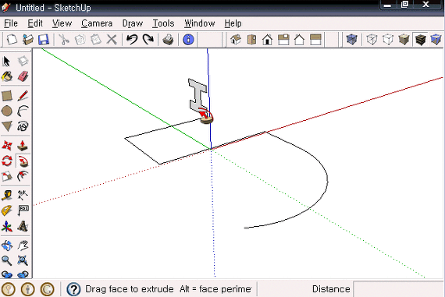Select the Tape Measure tool
This screenshot has height=297, width=445.
(7, 195)
